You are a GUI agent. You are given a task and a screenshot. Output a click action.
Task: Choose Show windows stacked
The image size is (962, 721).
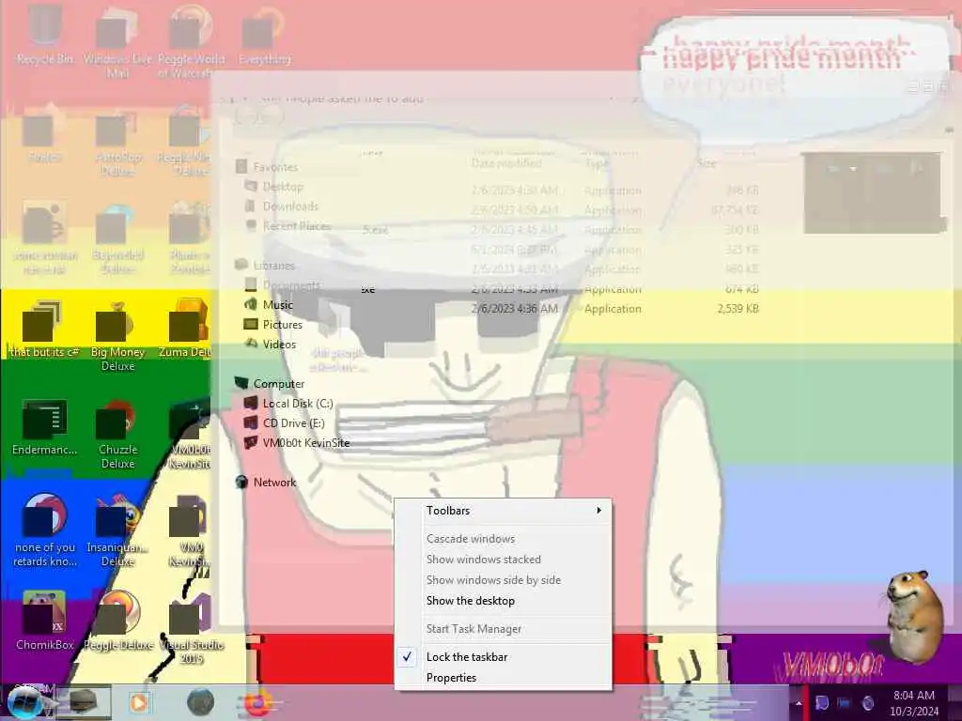(x=504, y=560)
